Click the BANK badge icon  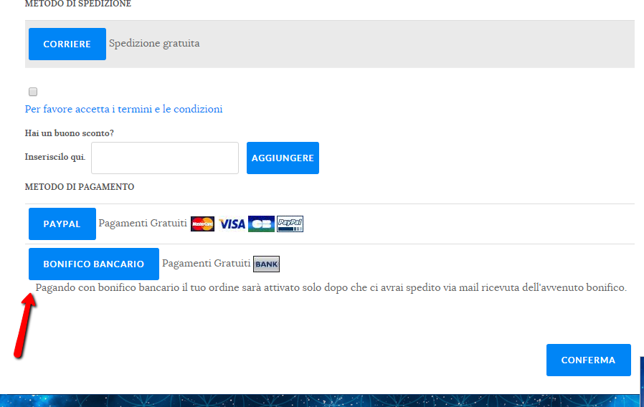[267, 264]
